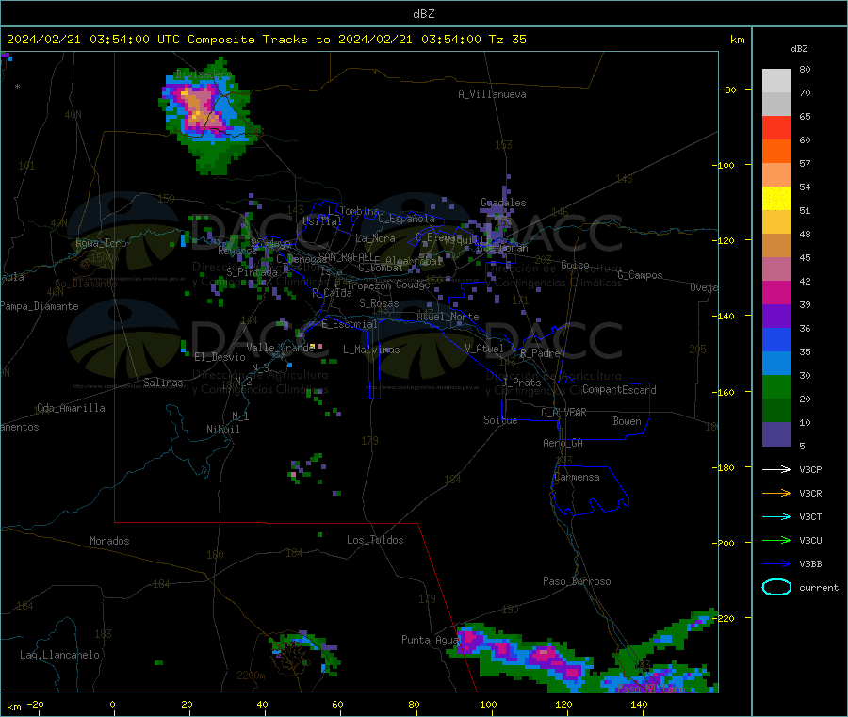The height and width of the screenshot is (717, 848).
Task: Click the white VBCP arrow legend icon
Action: [x=776, y=469]
